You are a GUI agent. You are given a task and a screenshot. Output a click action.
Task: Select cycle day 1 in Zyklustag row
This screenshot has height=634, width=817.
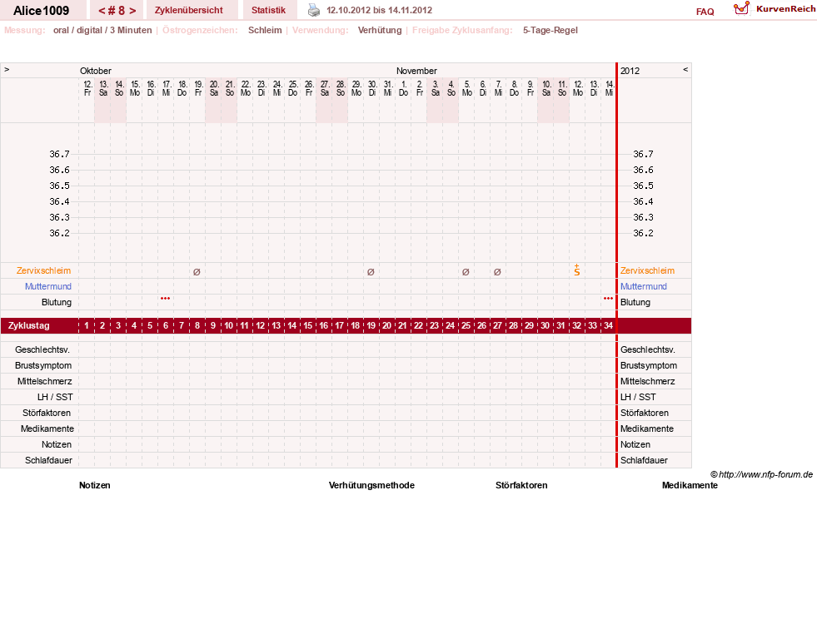click(87, 326)
